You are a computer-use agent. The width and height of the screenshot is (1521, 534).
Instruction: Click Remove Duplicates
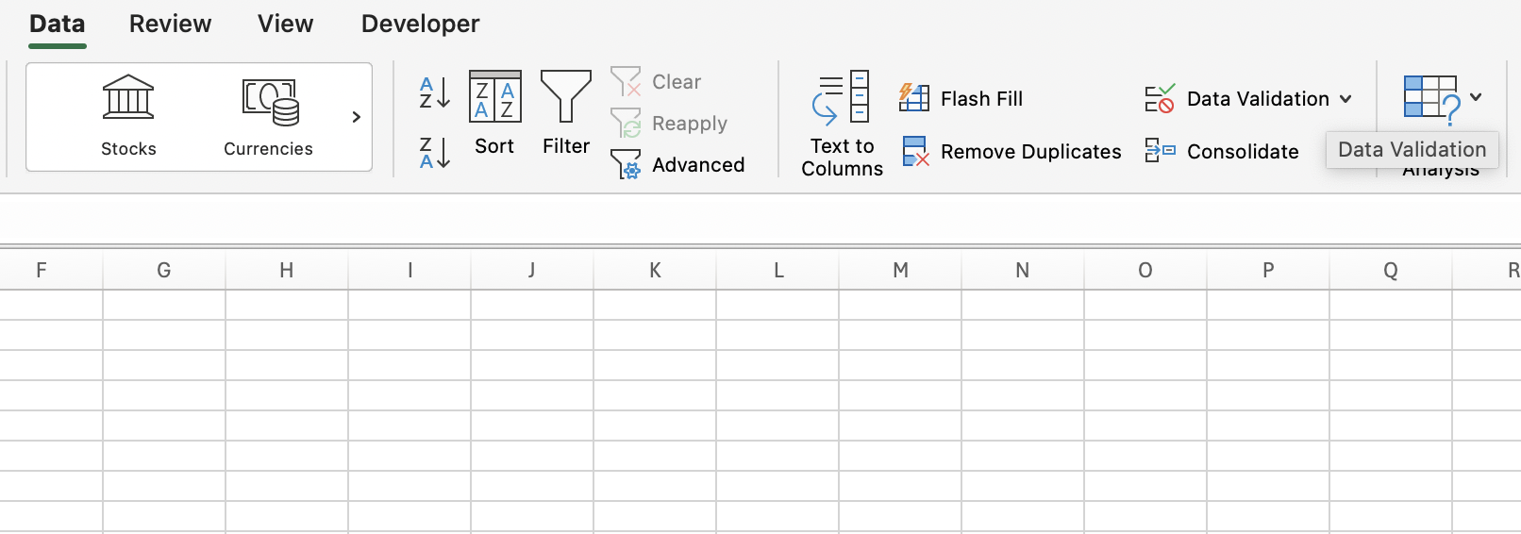coord(1011,151)
